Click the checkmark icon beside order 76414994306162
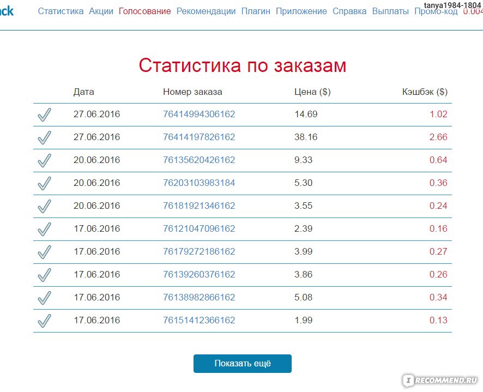This screenshot has height=392, width=483. point(45,114)
